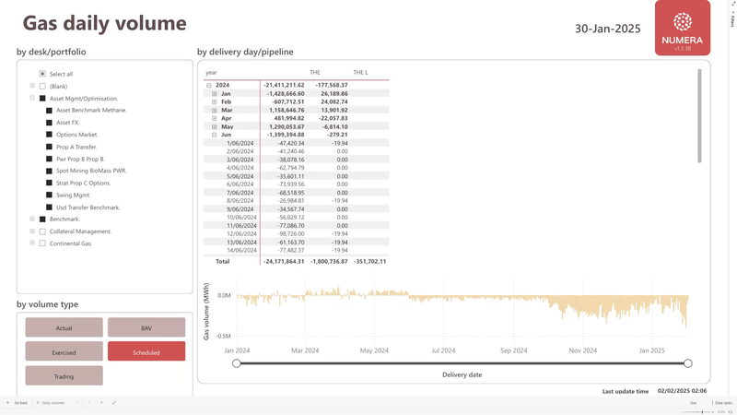Uncheck Asset Mgmt/Optimisation checkbox
Viewport: 737px width, 415px height.
coord(42,99)
